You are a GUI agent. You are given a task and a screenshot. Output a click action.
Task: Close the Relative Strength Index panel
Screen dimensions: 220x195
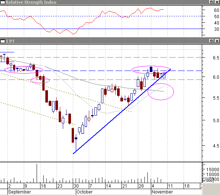(x=217, y=2)
